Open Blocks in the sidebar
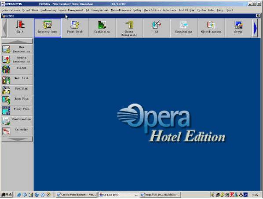 point(17,70)
